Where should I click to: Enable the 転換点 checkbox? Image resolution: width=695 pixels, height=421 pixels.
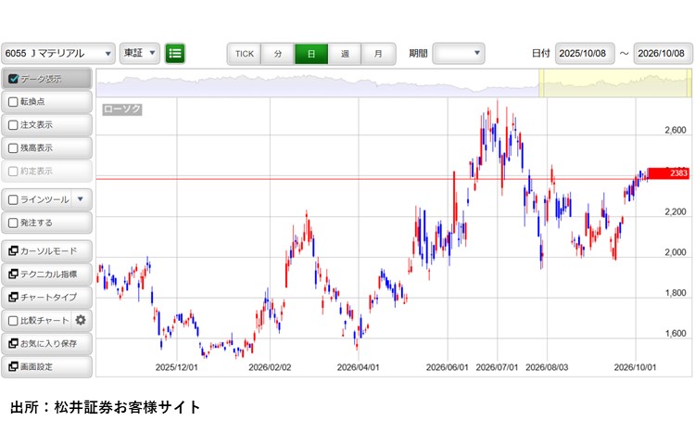[x=13, y=102]
